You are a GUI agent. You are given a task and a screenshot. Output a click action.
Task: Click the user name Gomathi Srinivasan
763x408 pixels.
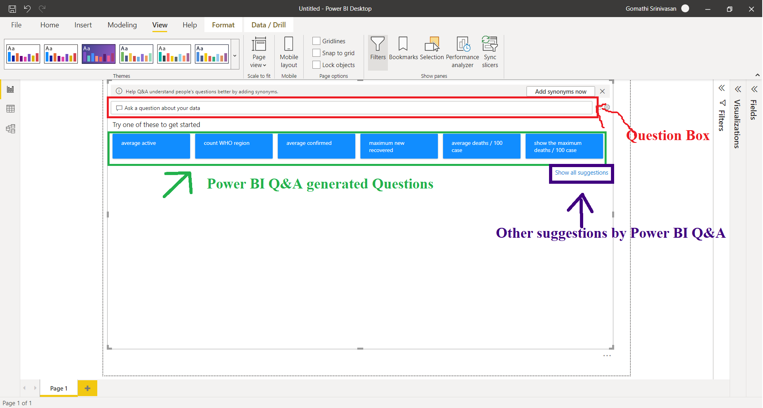point(651,9)
